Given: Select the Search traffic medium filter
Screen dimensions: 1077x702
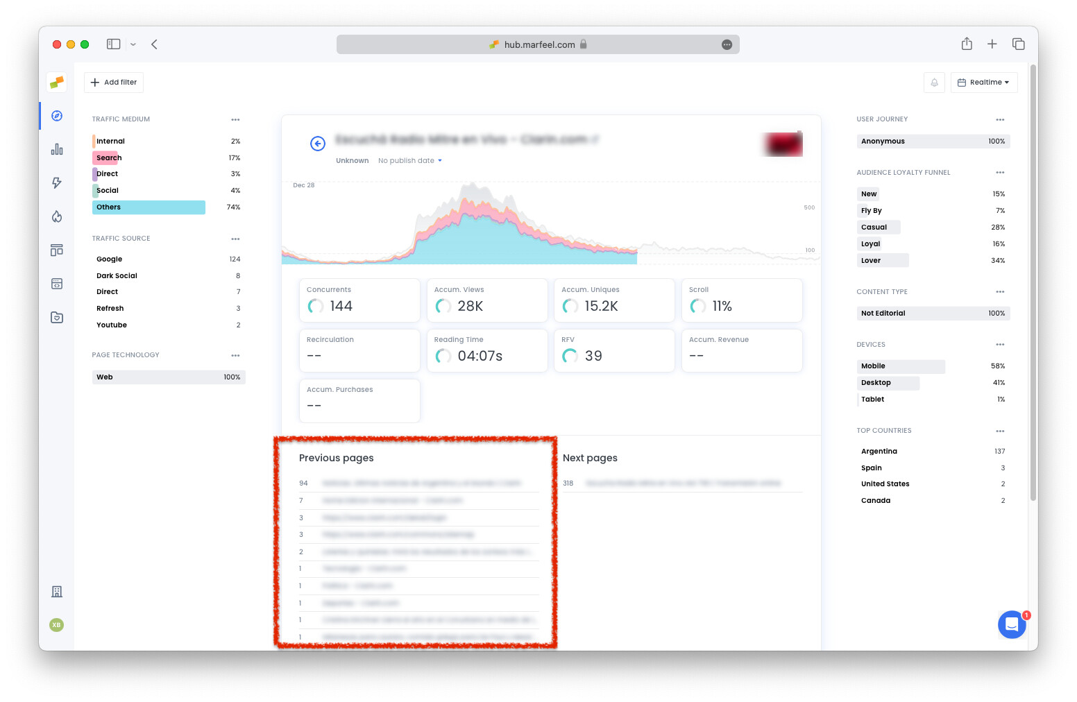Looking at the screenshot, I should point(108,157).
